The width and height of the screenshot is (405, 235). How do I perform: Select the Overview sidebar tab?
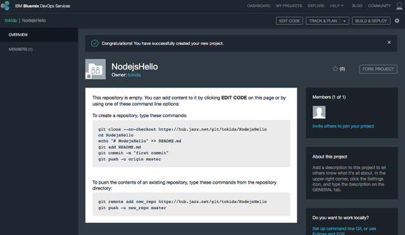tap(39, 35)
